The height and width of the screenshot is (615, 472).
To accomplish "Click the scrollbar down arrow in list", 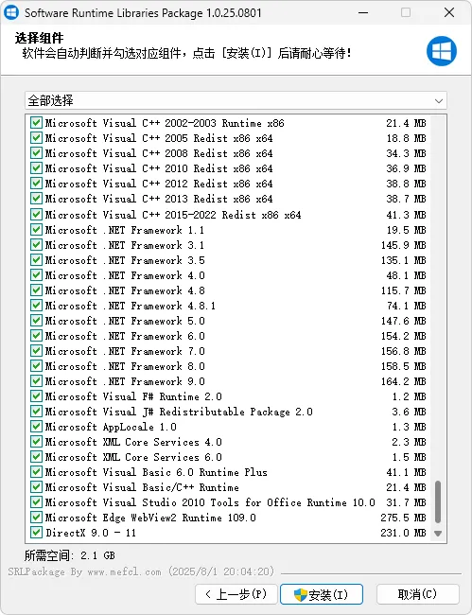I will click(438, 534).
